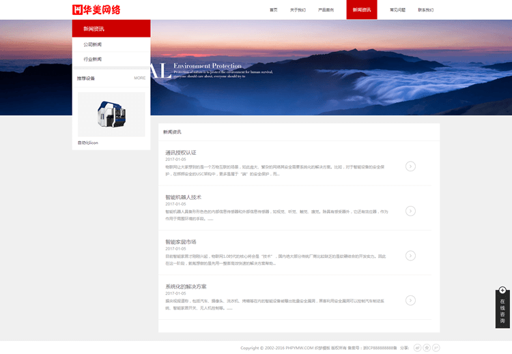Open the 首页 home menu item

point(273,10)
